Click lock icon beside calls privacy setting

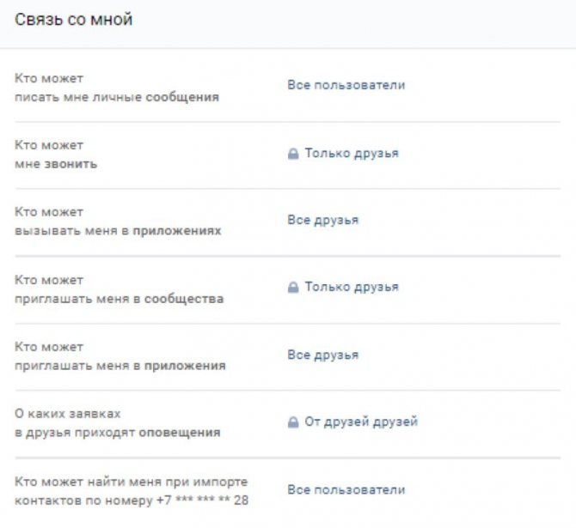pyautogui.click(x=293, y=154)
